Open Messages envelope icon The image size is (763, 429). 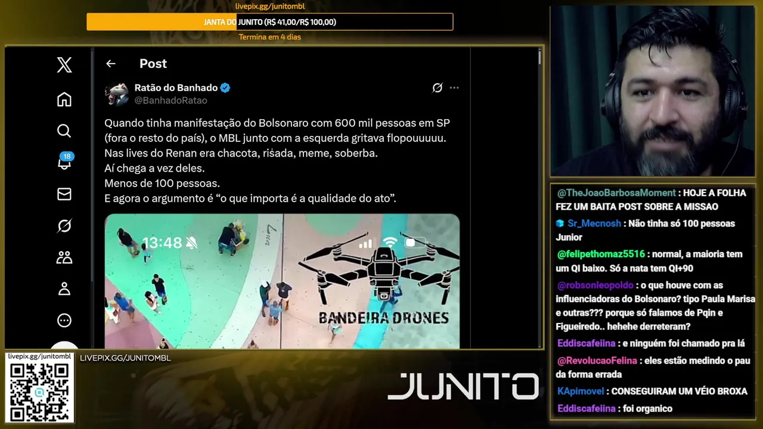pos(64,194)
